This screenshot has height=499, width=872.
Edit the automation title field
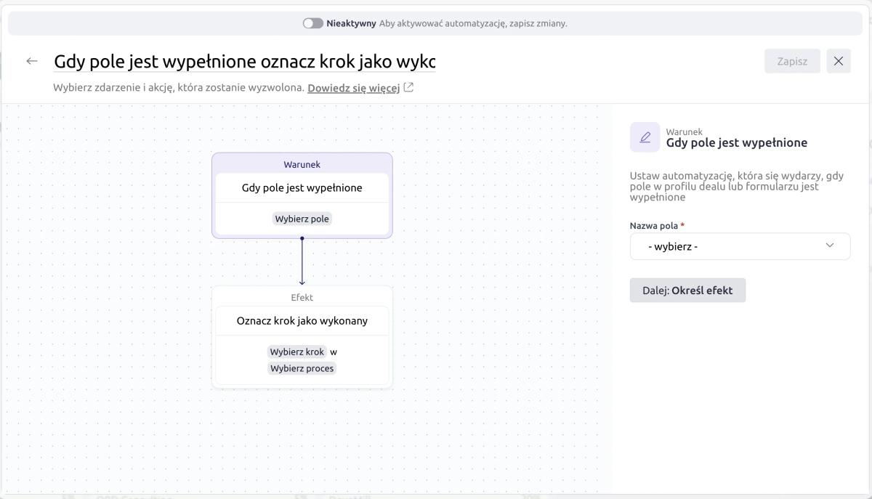[245, 62]
